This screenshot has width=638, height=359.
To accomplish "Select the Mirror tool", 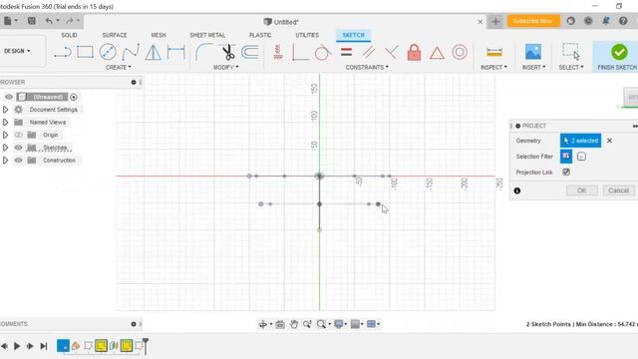I will coord(154,52).
